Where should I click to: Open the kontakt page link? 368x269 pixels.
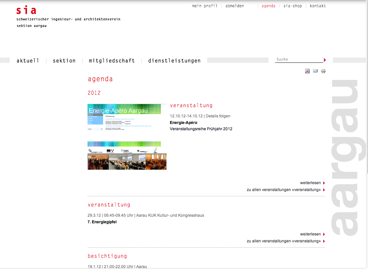318,6
